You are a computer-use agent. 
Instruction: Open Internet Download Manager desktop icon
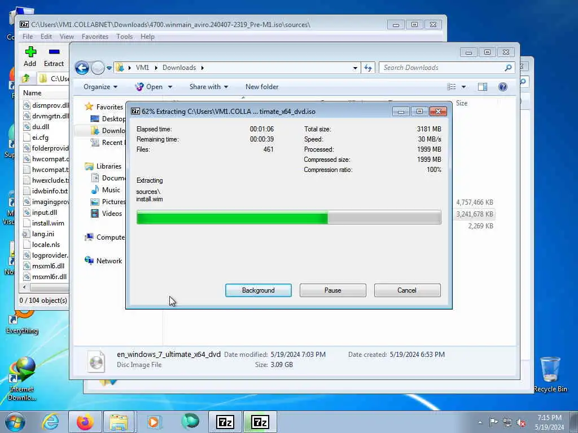(22, 378)
